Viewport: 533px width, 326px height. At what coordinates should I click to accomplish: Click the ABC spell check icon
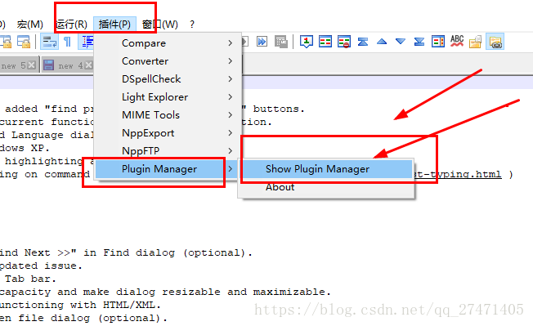[x=457, y=41]
